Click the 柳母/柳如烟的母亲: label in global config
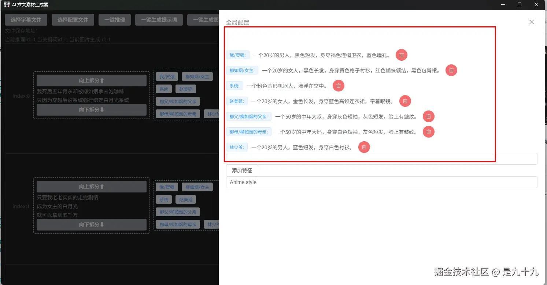The height and width of the screenshot is (285, 547). (x=249, y=132)
